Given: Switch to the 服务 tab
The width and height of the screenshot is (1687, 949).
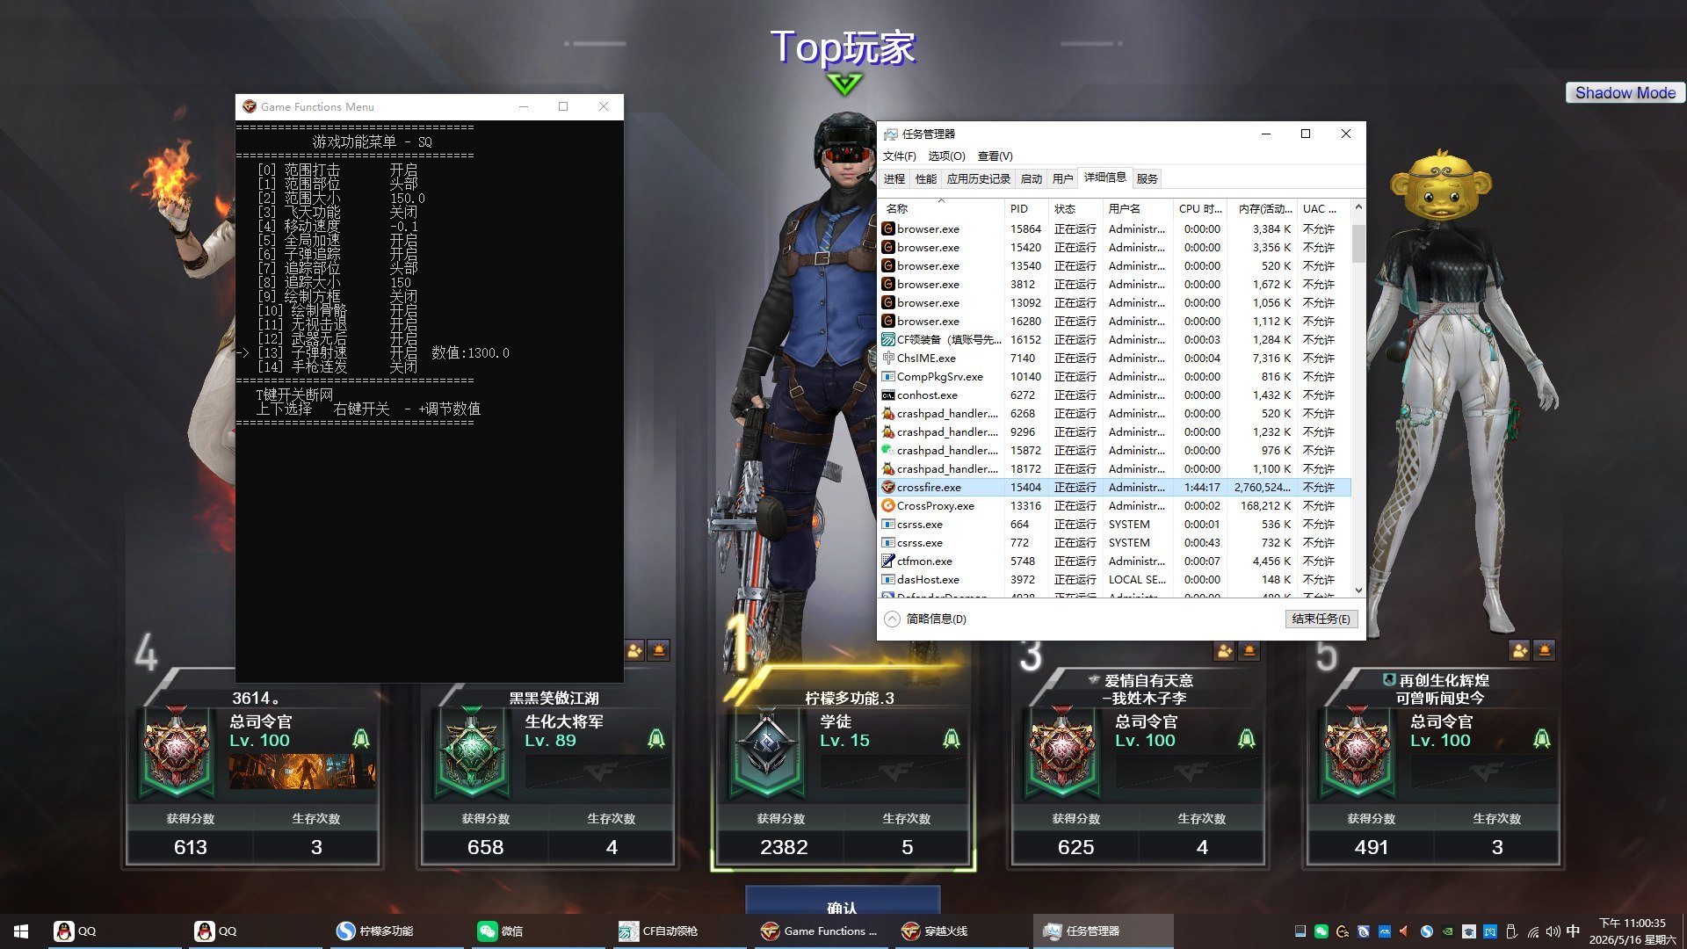Looking at the screenshot, I should point(1147,178).
